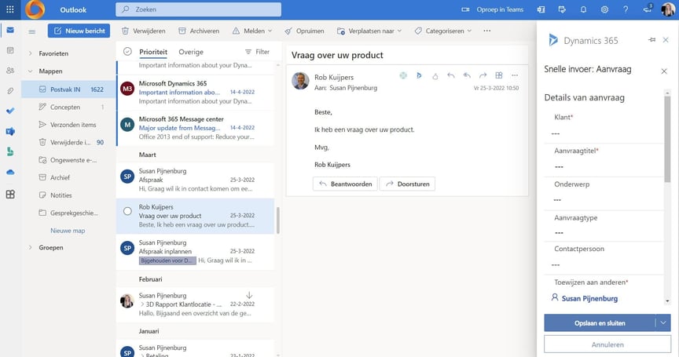The width and height of the screenshot is (679, 357).
Task: Collapse the Mappen section
Action: [x=31, y=71]
